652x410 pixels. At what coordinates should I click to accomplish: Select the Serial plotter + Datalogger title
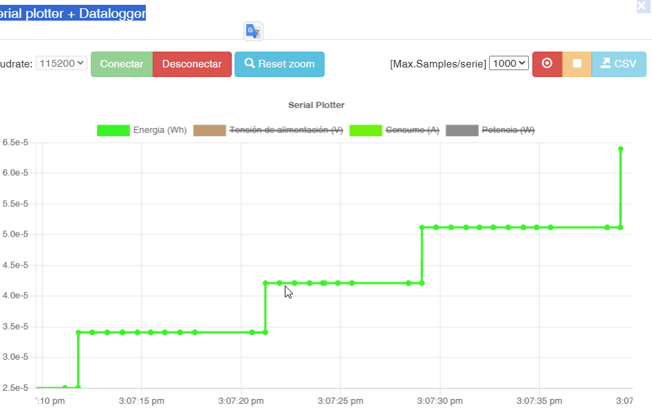pyautogui.click(x=72, y=12)
